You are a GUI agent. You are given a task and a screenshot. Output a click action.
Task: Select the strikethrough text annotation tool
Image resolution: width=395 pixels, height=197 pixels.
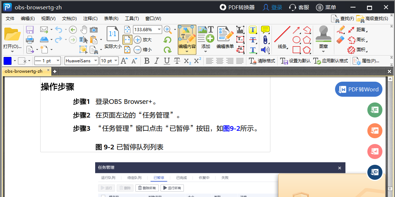[253, 40]
